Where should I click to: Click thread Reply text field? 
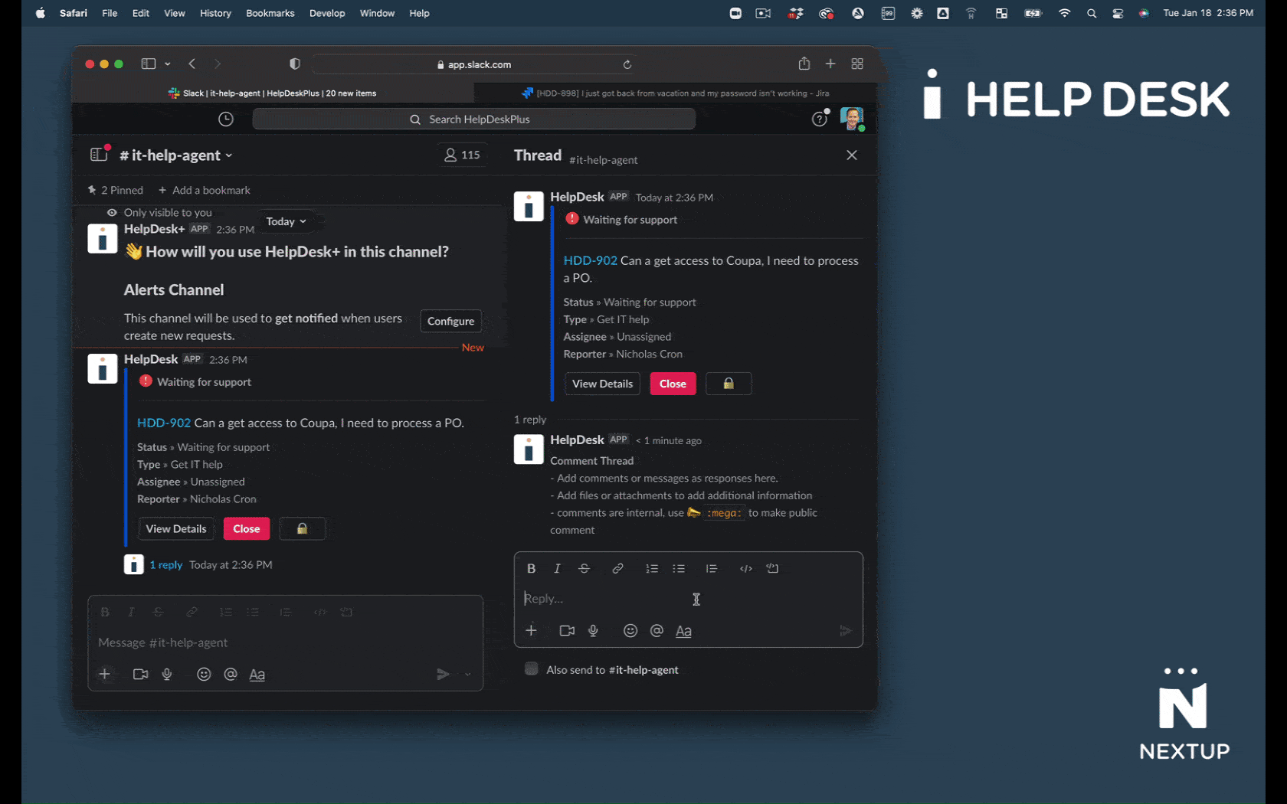pyautogui.click(x=688, y=598)
